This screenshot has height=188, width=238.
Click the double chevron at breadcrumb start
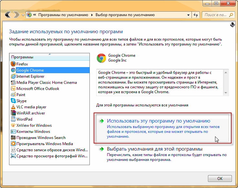(x=35, y=15)
